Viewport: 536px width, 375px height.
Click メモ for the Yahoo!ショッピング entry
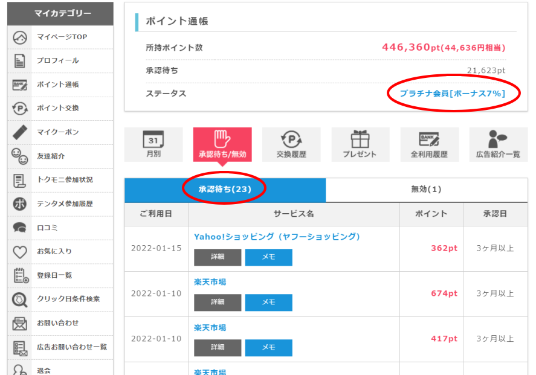tap(269, 257)
